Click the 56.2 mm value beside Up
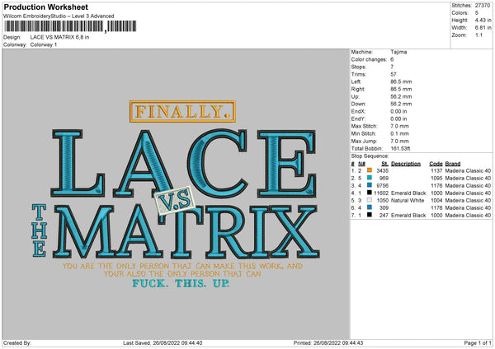The height and width of the screenshot is (349, 495). (401, 96)
